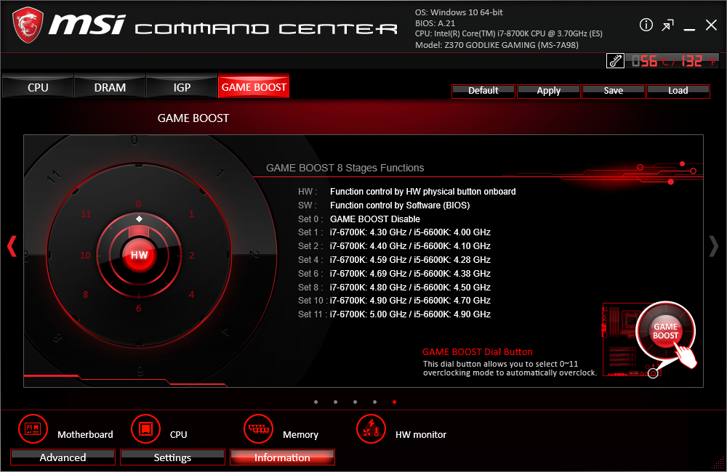Close the Command Center window
This screenshot has width=727, height=472.
(711, 25)
